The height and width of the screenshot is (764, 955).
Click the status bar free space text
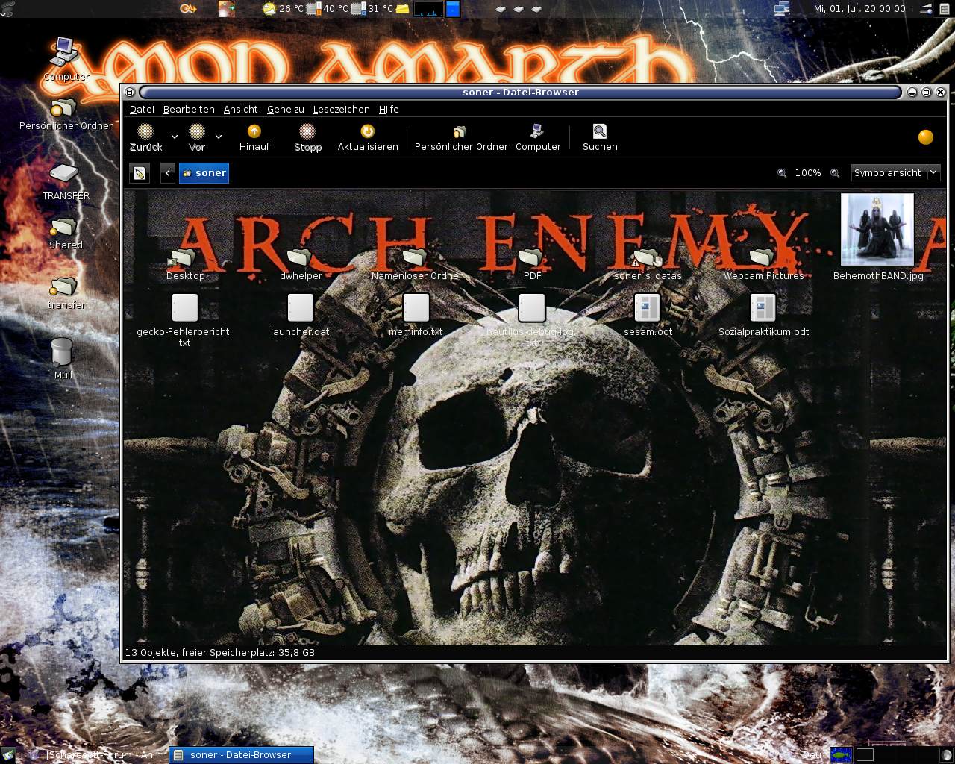pyautogui.click(x=219, y=652)
